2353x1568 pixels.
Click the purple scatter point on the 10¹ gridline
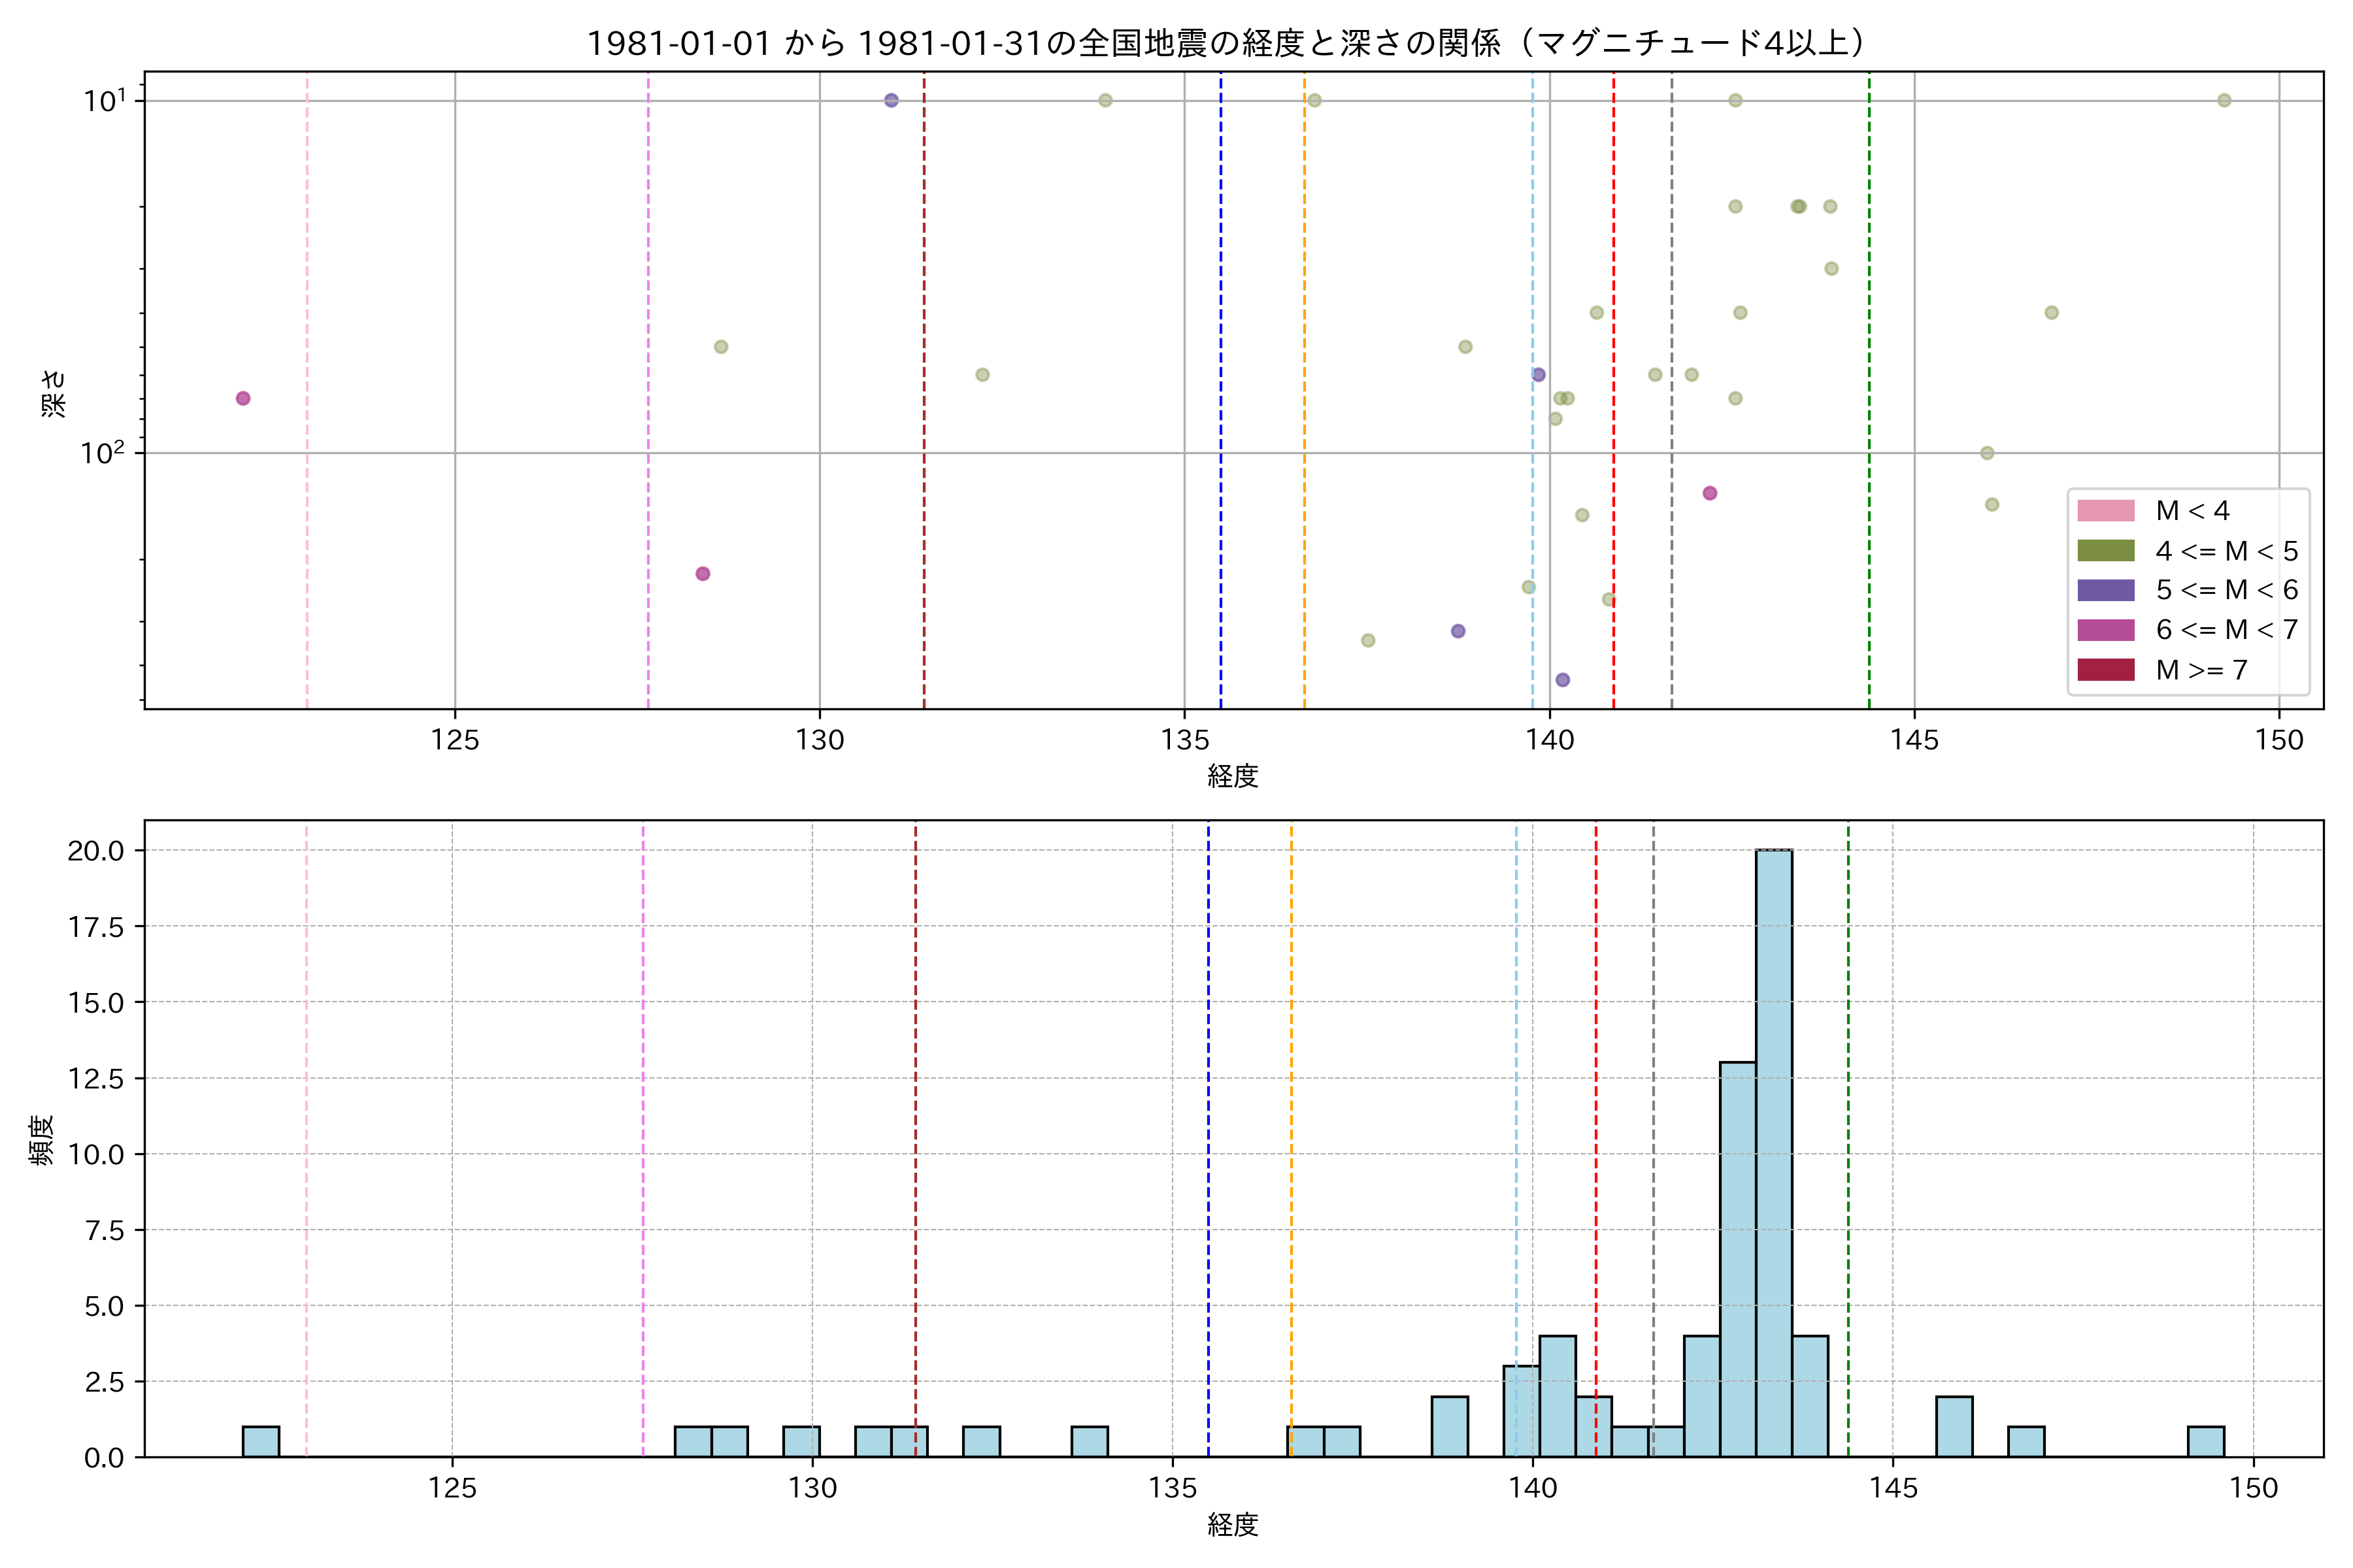click(x=892, y=100)
